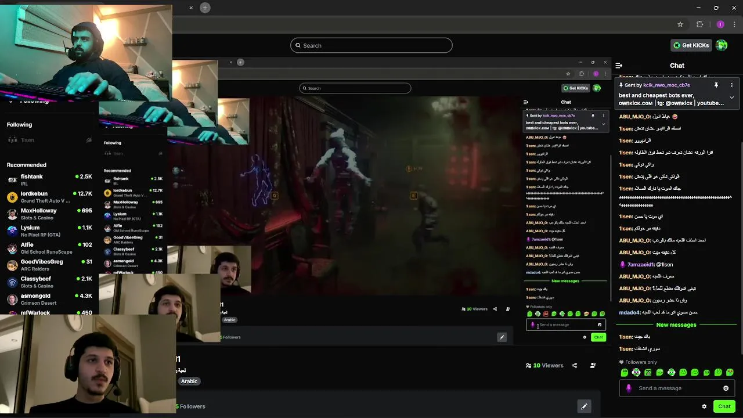
Task: Open Alfie Old School RuneScape channel
Action: click(49, 248)
